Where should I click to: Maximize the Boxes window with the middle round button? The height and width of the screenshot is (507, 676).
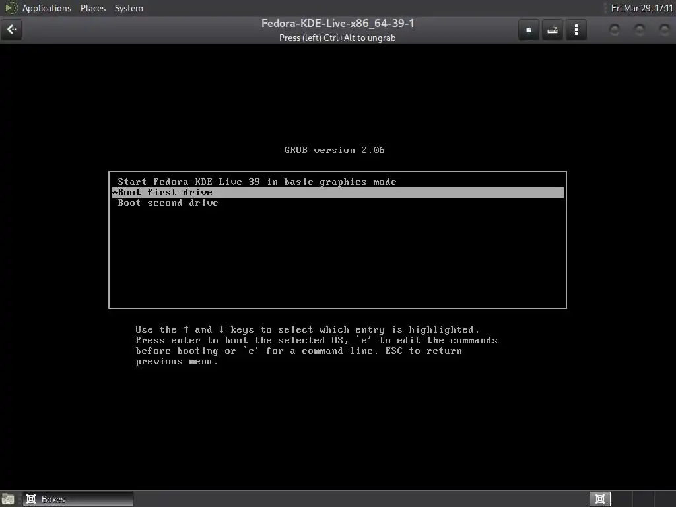coord(639,30)
